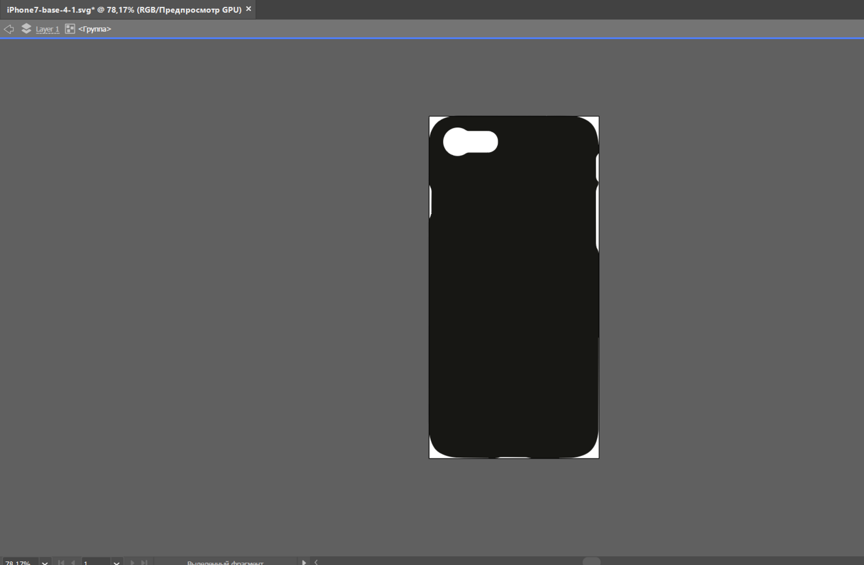This screenshot has height=565, width=864.
Task: Open the zoom level dropdown
Action: click(x=44, y=562)
